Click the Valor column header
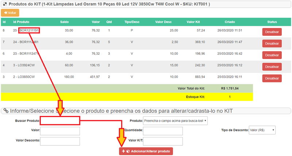Image resolution: width=292 pixels, height=156 pixels. [96, 22]
